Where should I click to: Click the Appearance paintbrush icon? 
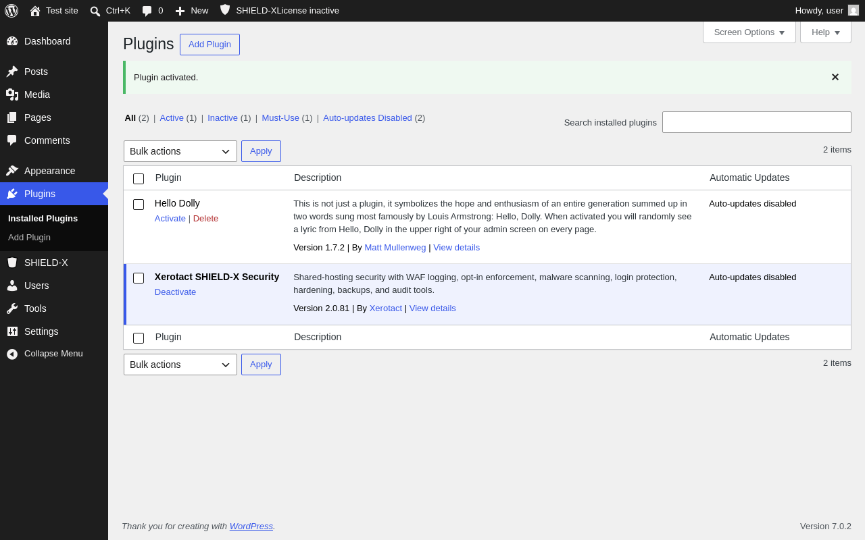point(12,171)
